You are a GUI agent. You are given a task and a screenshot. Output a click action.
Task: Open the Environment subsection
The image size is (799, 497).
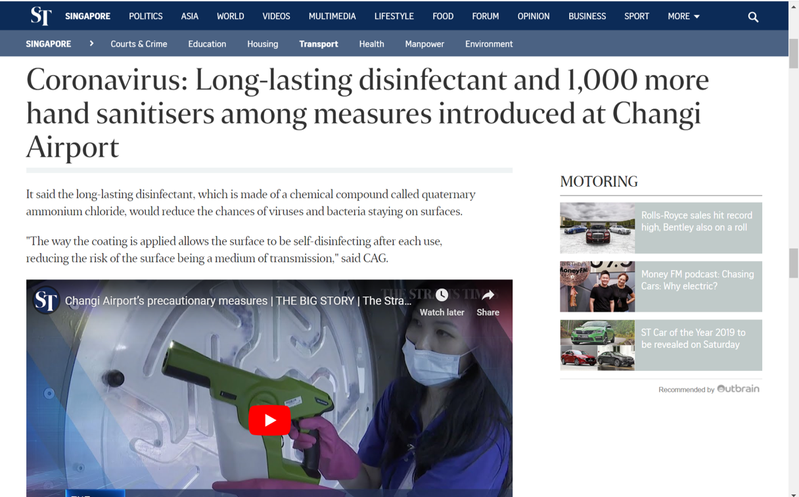click(489, 44)
